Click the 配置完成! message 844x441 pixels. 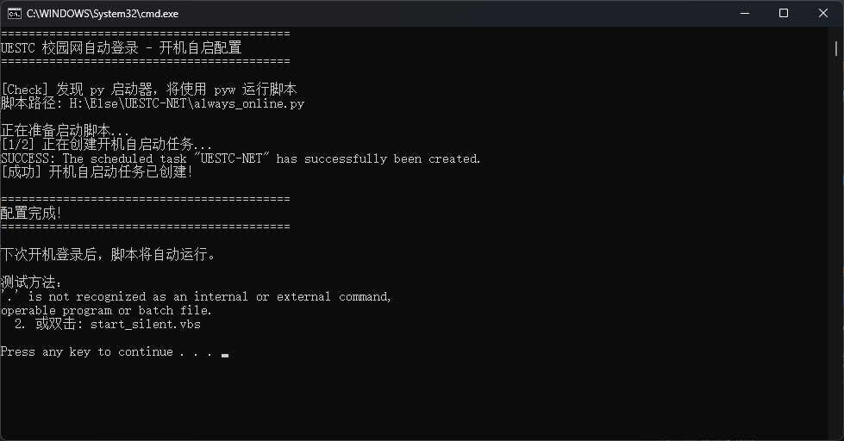click(31, 214)
